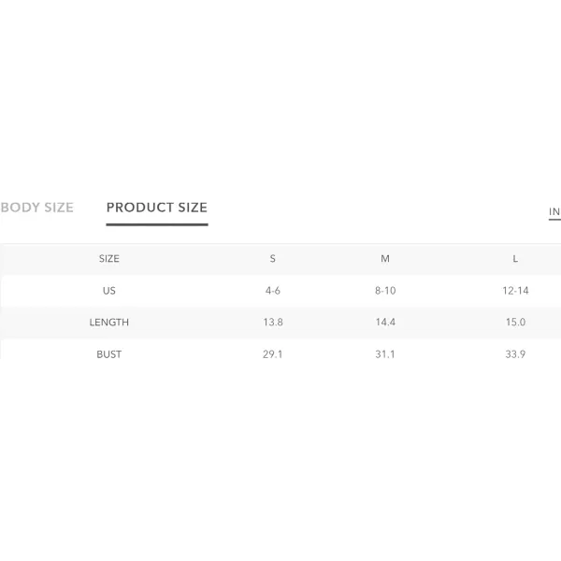Image resolution: width=561 pixels, height=561 pixels.
Task: Click the SIZE header cell
Action: (x=109, y=259)
